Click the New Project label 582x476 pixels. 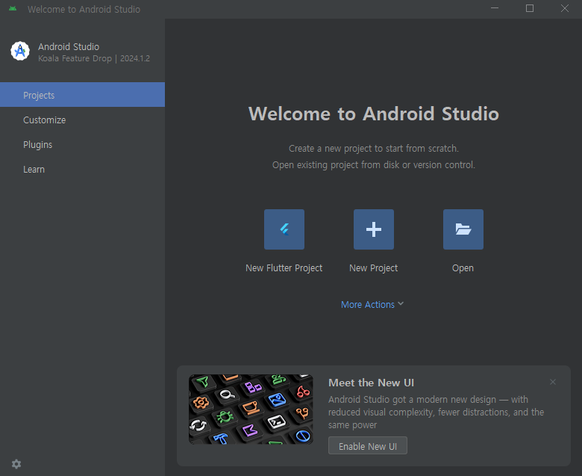pyautogui.click(x=373, y=268)
